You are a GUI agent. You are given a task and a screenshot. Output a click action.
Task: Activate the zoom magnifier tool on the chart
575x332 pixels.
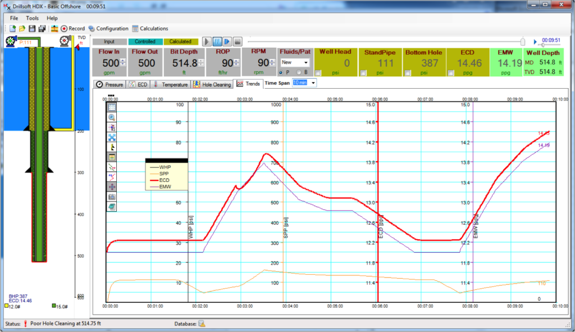coord(111,116)
